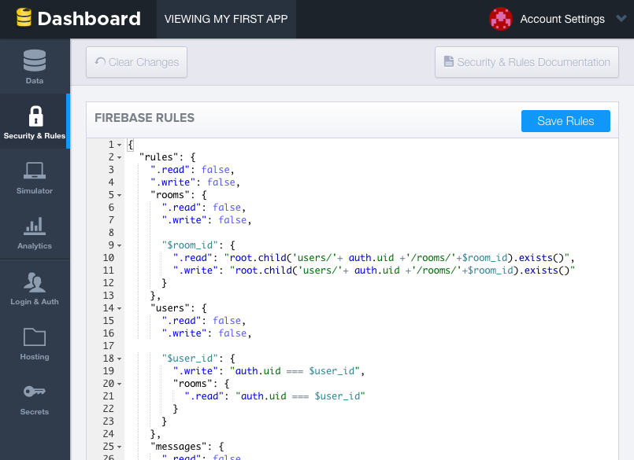Switch to the Hosting label

pyautogui.click(x=35, y=357)
